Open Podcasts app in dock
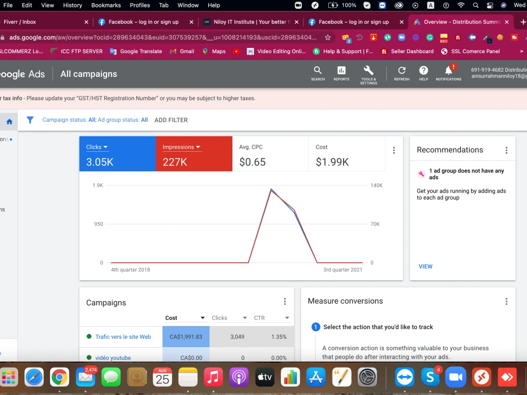527x395 pixels. coord(239,377)
